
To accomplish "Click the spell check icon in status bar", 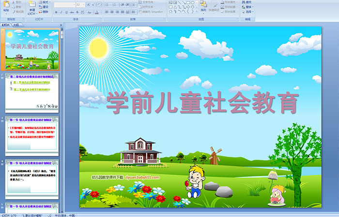I will tap(49, 215).
